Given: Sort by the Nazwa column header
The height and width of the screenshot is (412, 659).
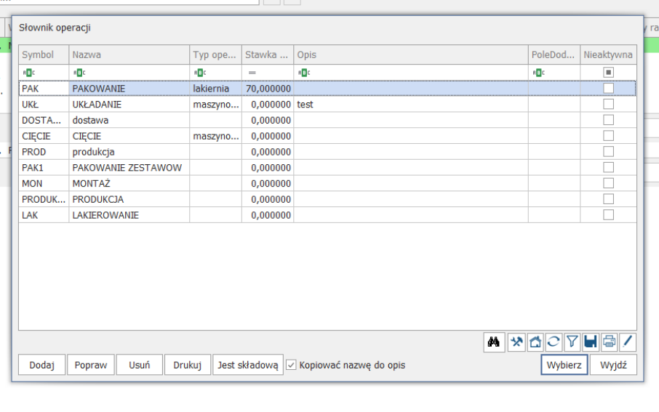Looking at the screenshot, I should (x=129, y=54).
